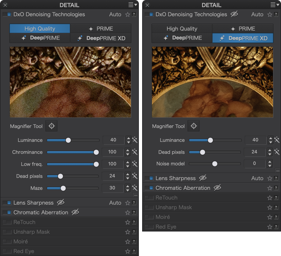Viewport: 281px width, 256px height.
Task: Click Low freq. value field showing 100
Action: click(112, 164)
